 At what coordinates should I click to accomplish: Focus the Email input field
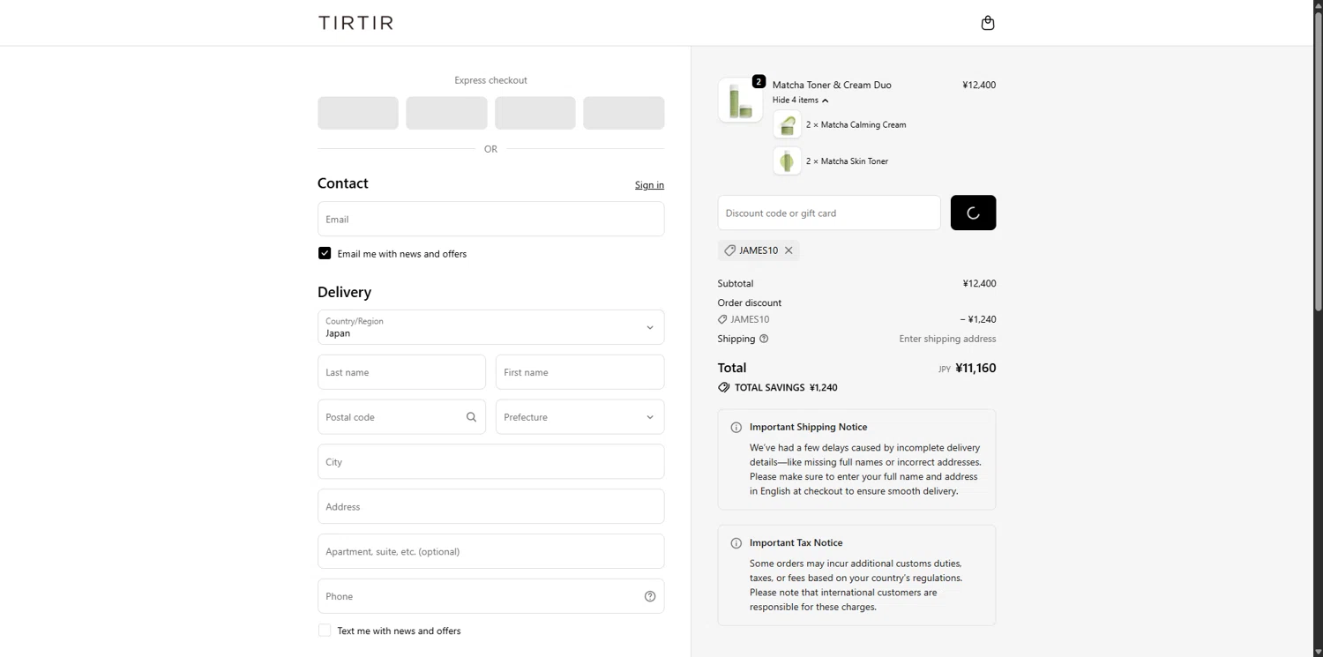tap(490, 219)
